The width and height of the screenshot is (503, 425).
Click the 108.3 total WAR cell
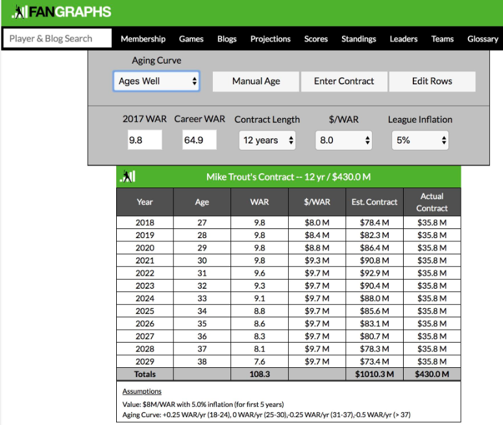coord(260,374)
